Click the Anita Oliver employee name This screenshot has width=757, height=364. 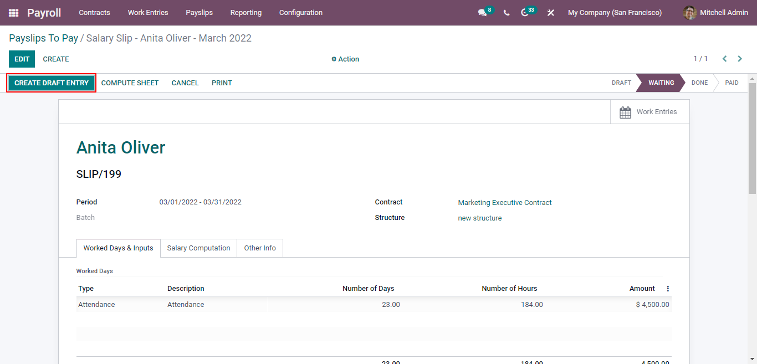121,148
